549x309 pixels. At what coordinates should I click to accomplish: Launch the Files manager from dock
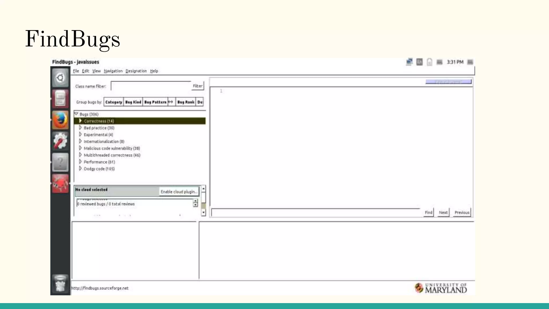point(60,99)
